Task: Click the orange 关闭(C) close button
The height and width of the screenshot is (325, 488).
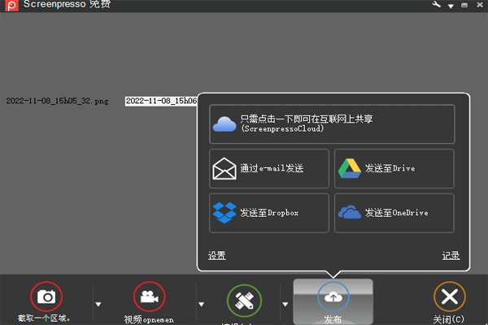Action: tap(450, 299)
